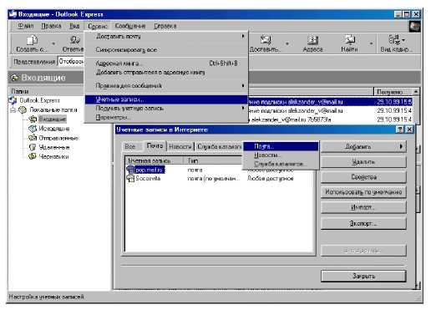Choose Новости in the Добавить popup
The width and height of the screenshot is (436, 315).
click(281, 155)
